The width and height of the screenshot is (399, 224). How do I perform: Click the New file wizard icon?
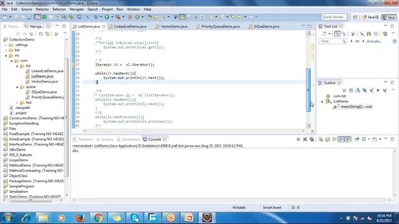point(5,17)
